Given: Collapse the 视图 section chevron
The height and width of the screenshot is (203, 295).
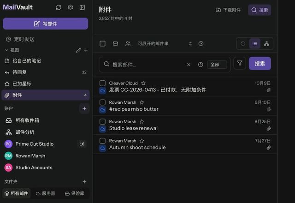Looking at the screenshot, I should pos(6,50).
